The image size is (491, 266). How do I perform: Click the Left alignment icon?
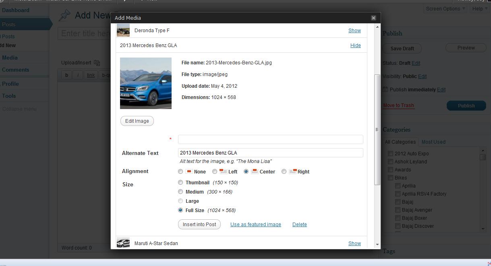coord(223,171)
